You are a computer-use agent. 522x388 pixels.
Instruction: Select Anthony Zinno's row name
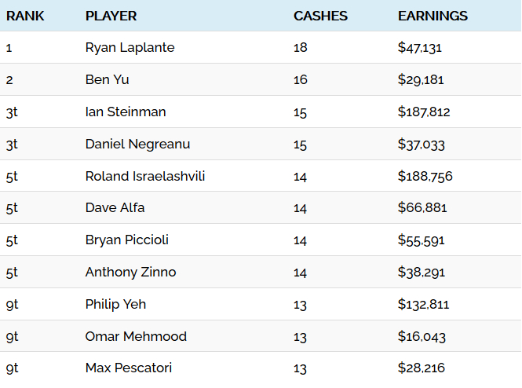(130, 272)
